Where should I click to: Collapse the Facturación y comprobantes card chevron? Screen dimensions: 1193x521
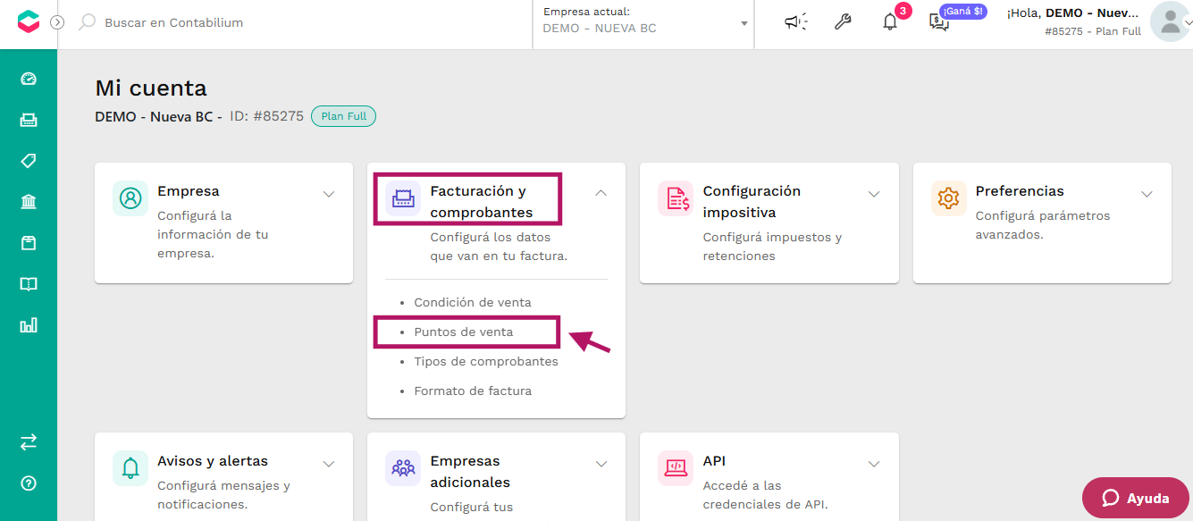click(601, 192)
